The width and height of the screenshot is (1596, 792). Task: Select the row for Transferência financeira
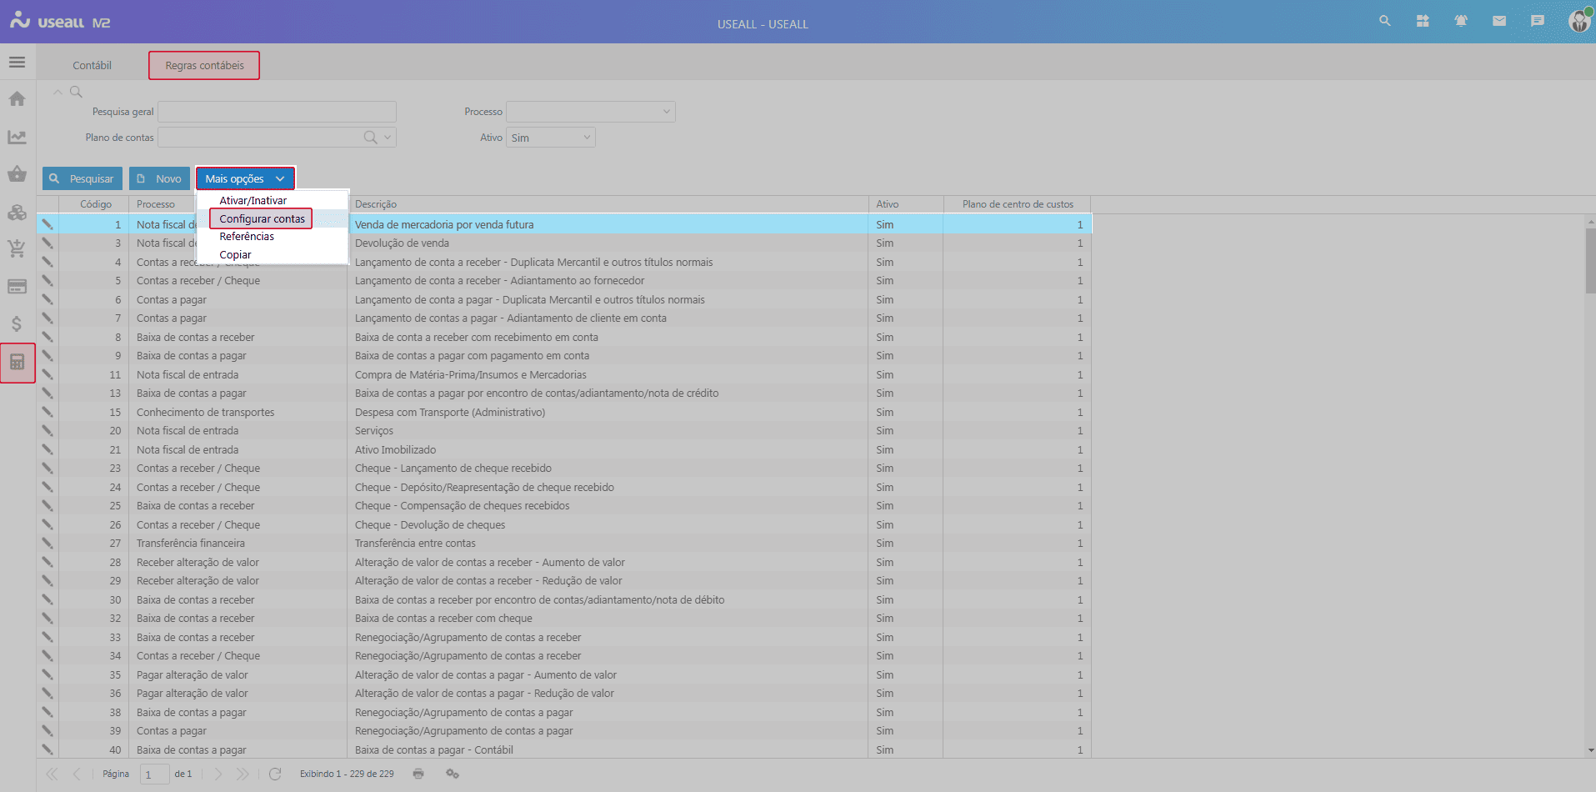click(500, 543)
